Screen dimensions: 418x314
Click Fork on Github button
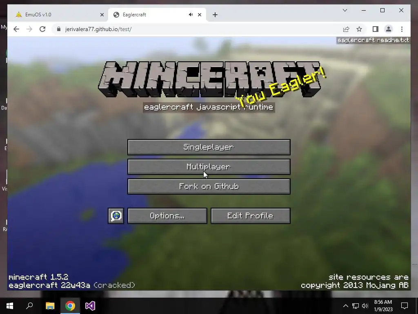point(209,186)
